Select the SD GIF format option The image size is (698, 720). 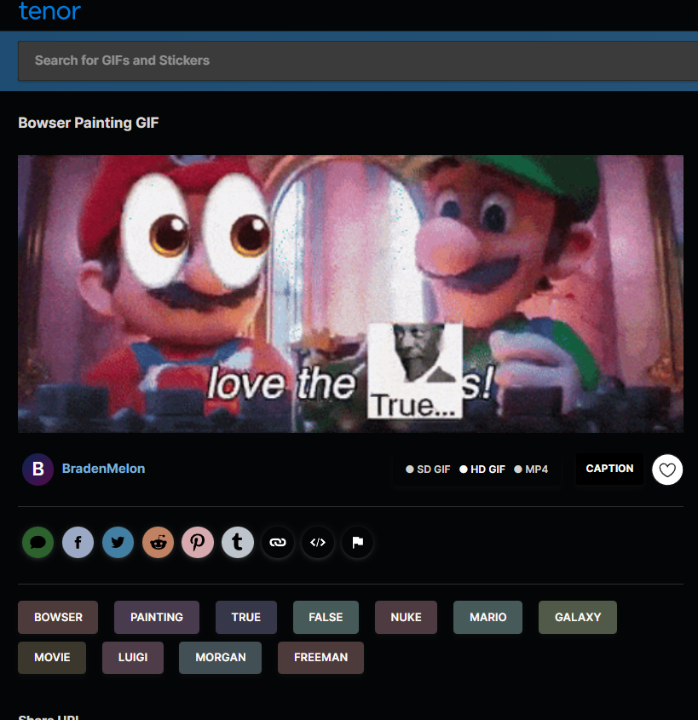tap(428, 469)
